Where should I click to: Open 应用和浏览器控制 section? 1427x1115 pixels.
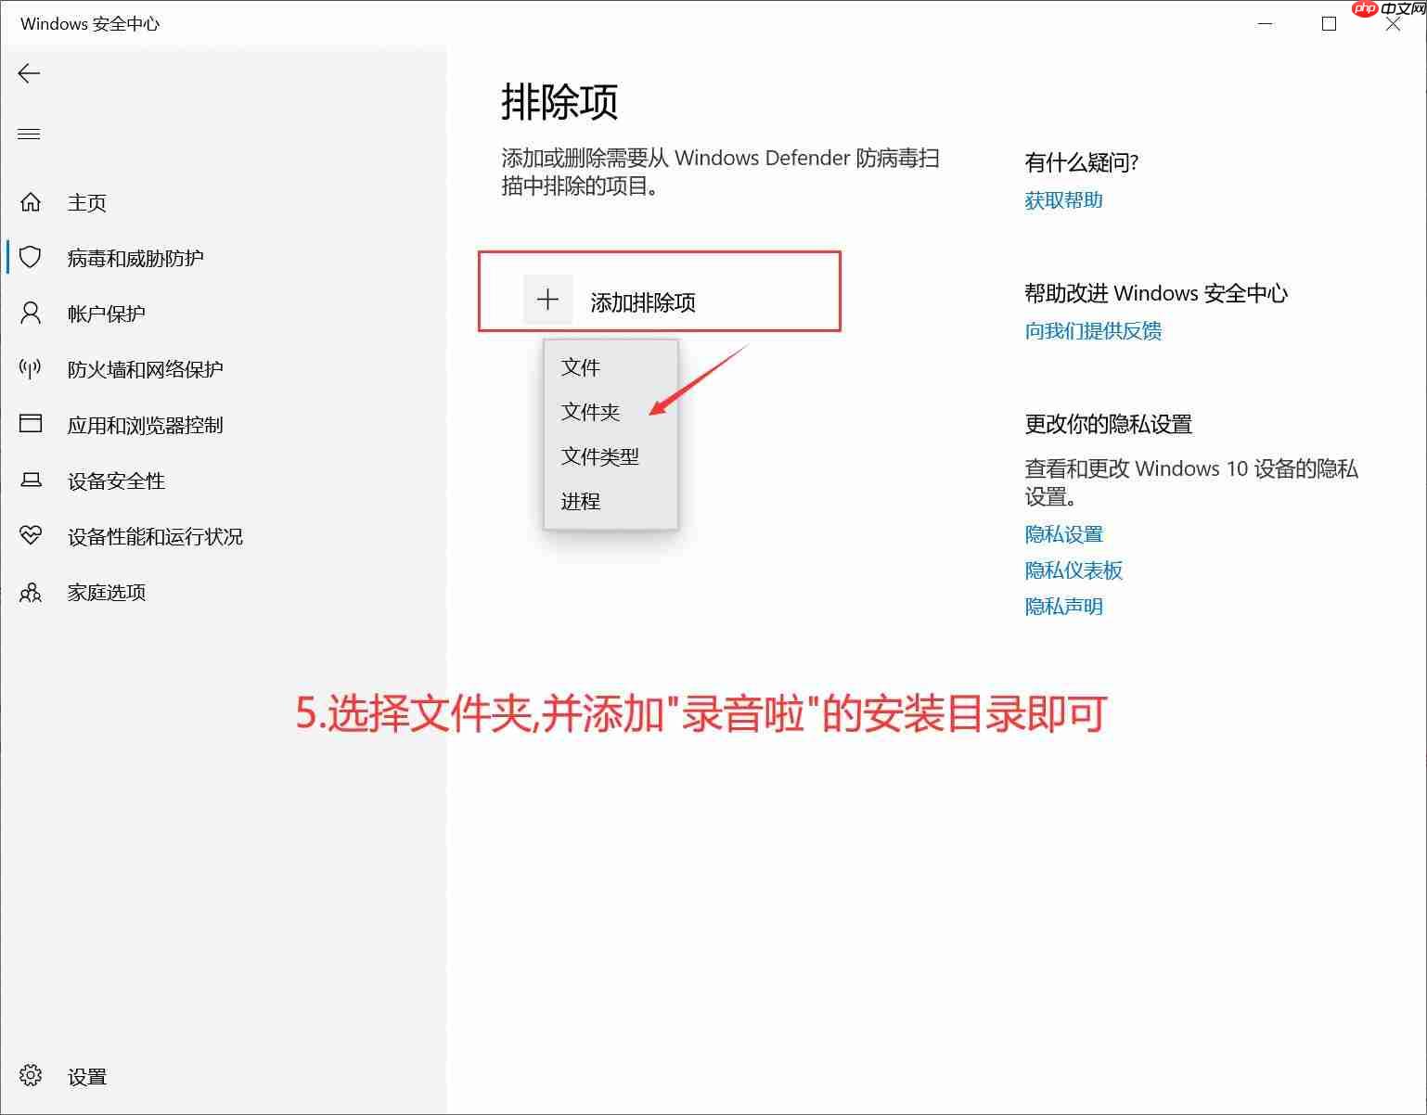tap(147, 425)
